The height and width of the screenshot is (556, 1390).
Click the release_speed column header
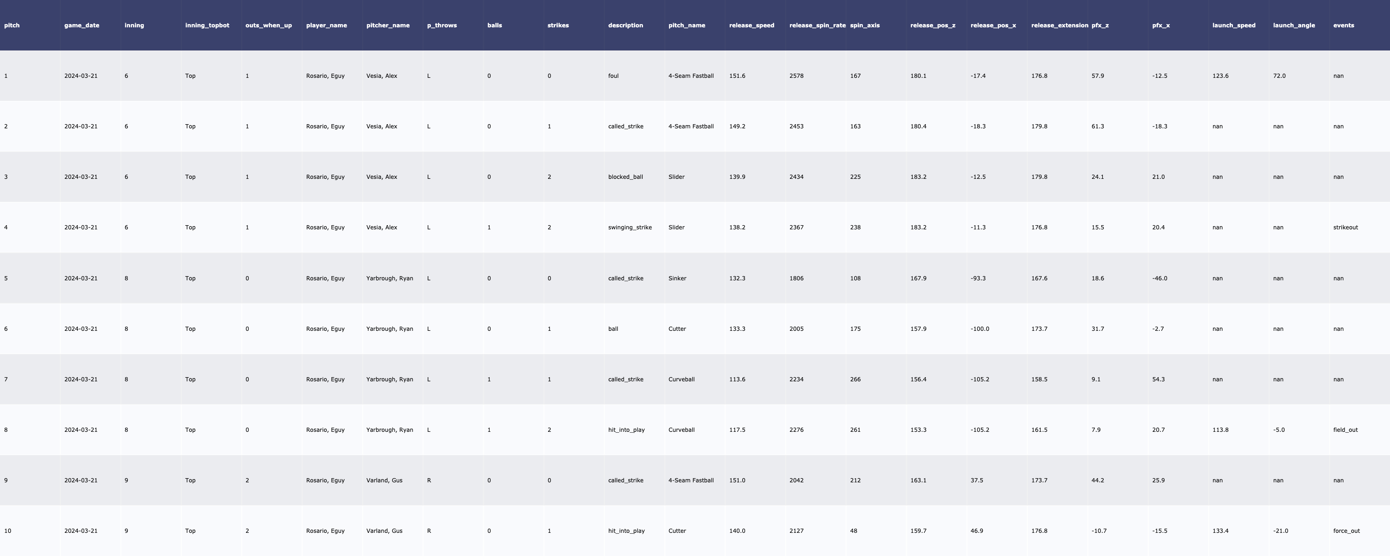tap(751, 25)
